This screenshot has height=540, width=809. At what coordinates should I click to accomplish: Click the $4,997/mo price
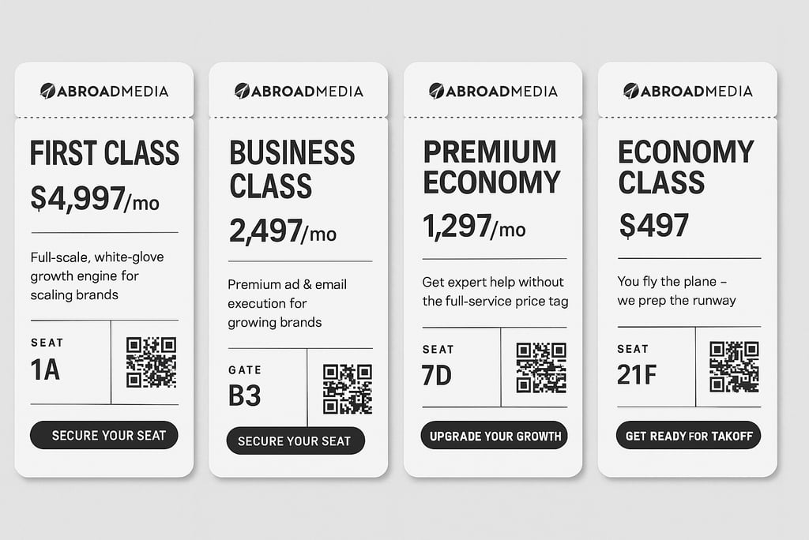pos(95,199)
